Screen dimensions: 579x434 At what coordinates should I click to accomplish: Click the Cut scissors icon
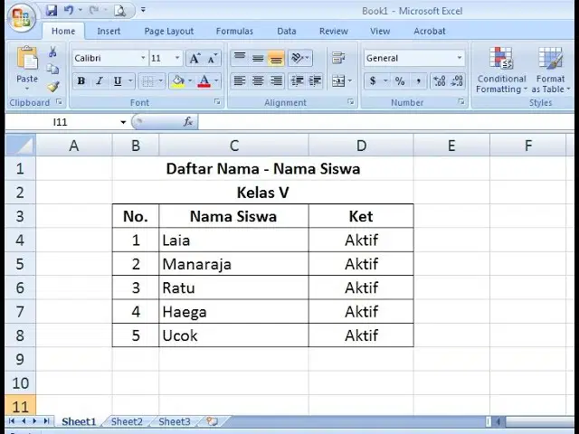[x=52, y=52]
